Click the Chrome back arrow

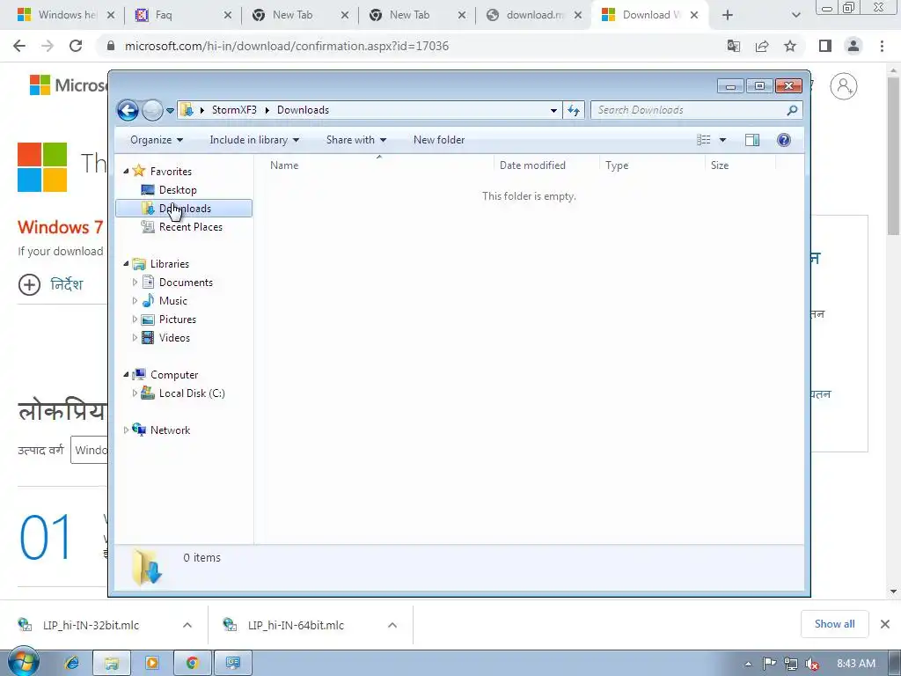coord(19,46)
